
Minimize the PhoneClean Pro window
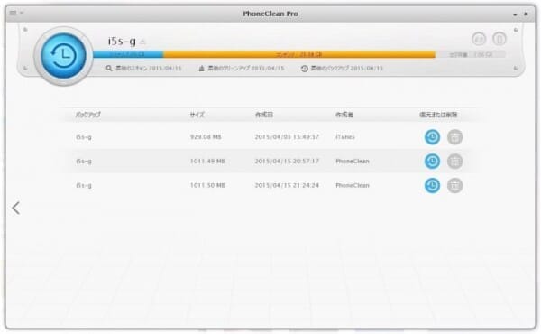click(515, 14)
